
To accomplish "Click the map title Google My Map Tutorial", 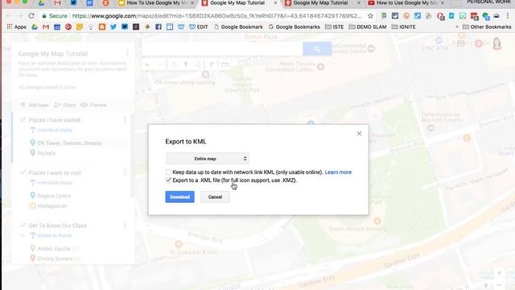I will tap(53, 54).
